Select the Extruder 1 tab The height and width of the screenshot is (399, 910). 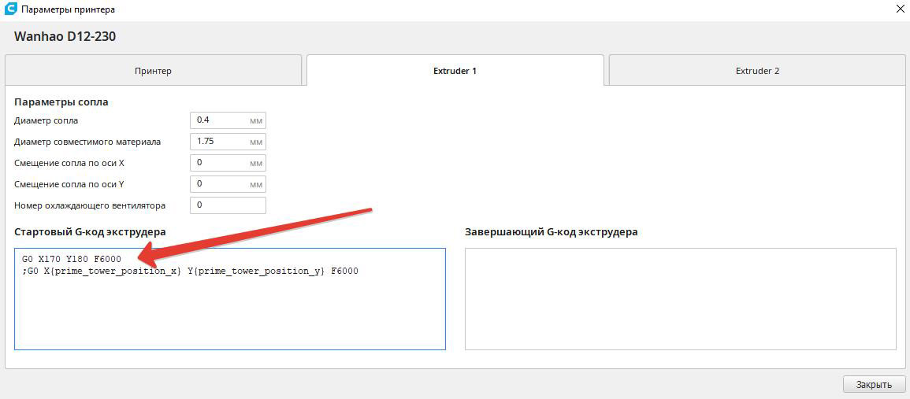(455, 71)
